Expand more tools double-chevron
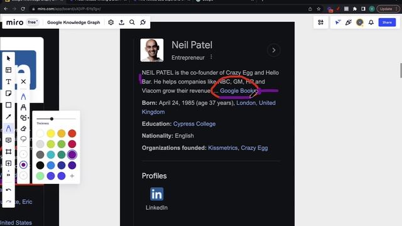The height and width of the screenshot is (226, 402). point(8,175)
